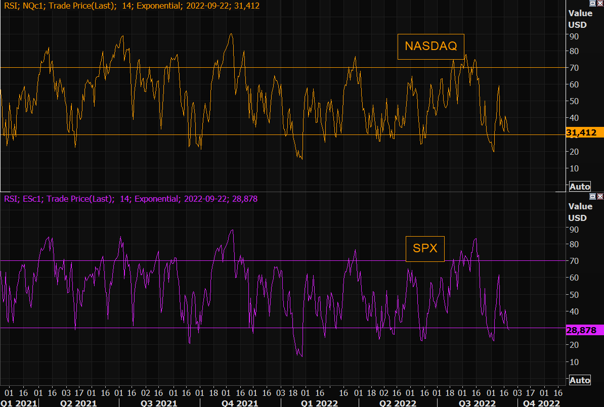Click the Value USD header on NASDAQ axis
The image size is (604, 407).
click(580, 19)
